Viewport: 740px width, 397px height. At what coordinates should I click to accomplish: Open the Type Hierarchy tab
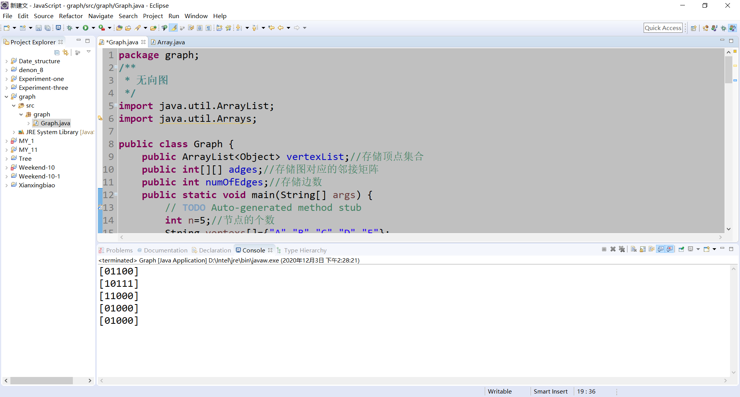coord(301,250)
